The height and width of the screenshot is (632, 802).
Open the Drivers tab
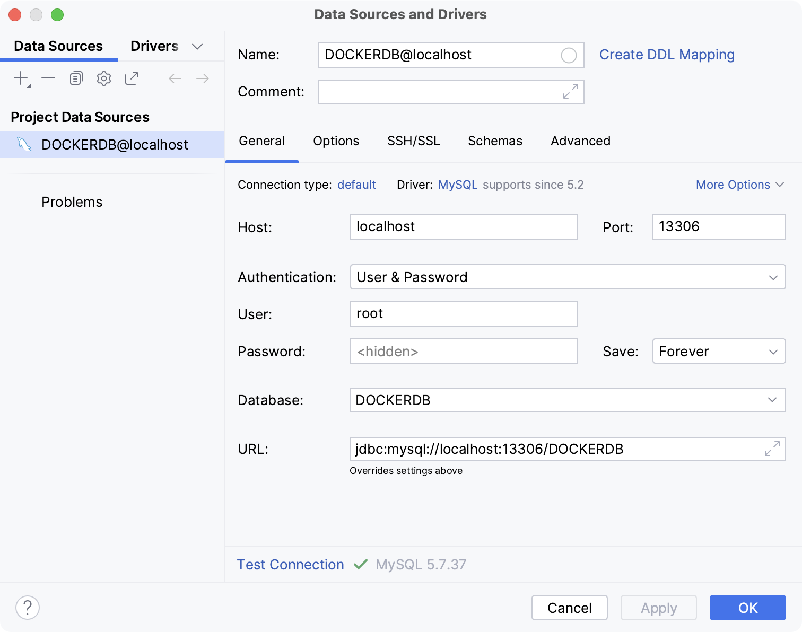[x=154, y=46]
